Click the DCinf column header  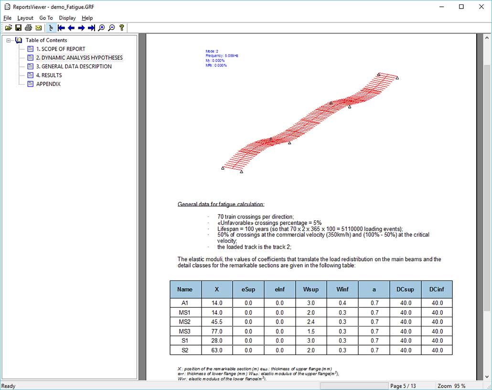pos(437,289)
